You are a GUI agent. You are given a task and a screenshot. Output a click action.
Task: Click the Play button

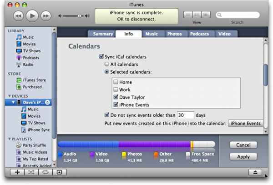coord(32,16)
